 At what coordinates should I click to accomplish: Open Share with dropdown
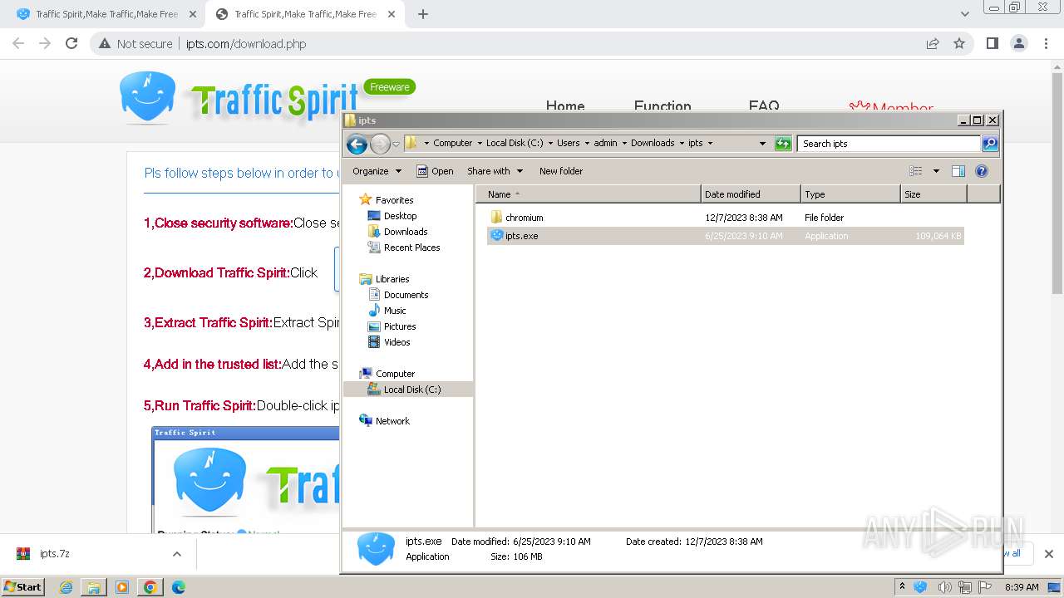coord(495,171)
